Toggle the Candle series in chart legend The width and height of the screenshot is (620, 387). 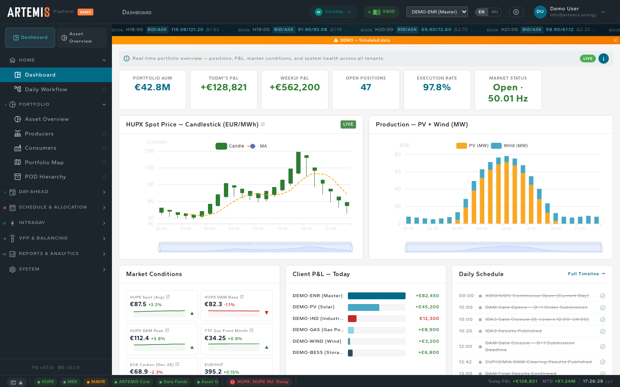tap(230, 146)
